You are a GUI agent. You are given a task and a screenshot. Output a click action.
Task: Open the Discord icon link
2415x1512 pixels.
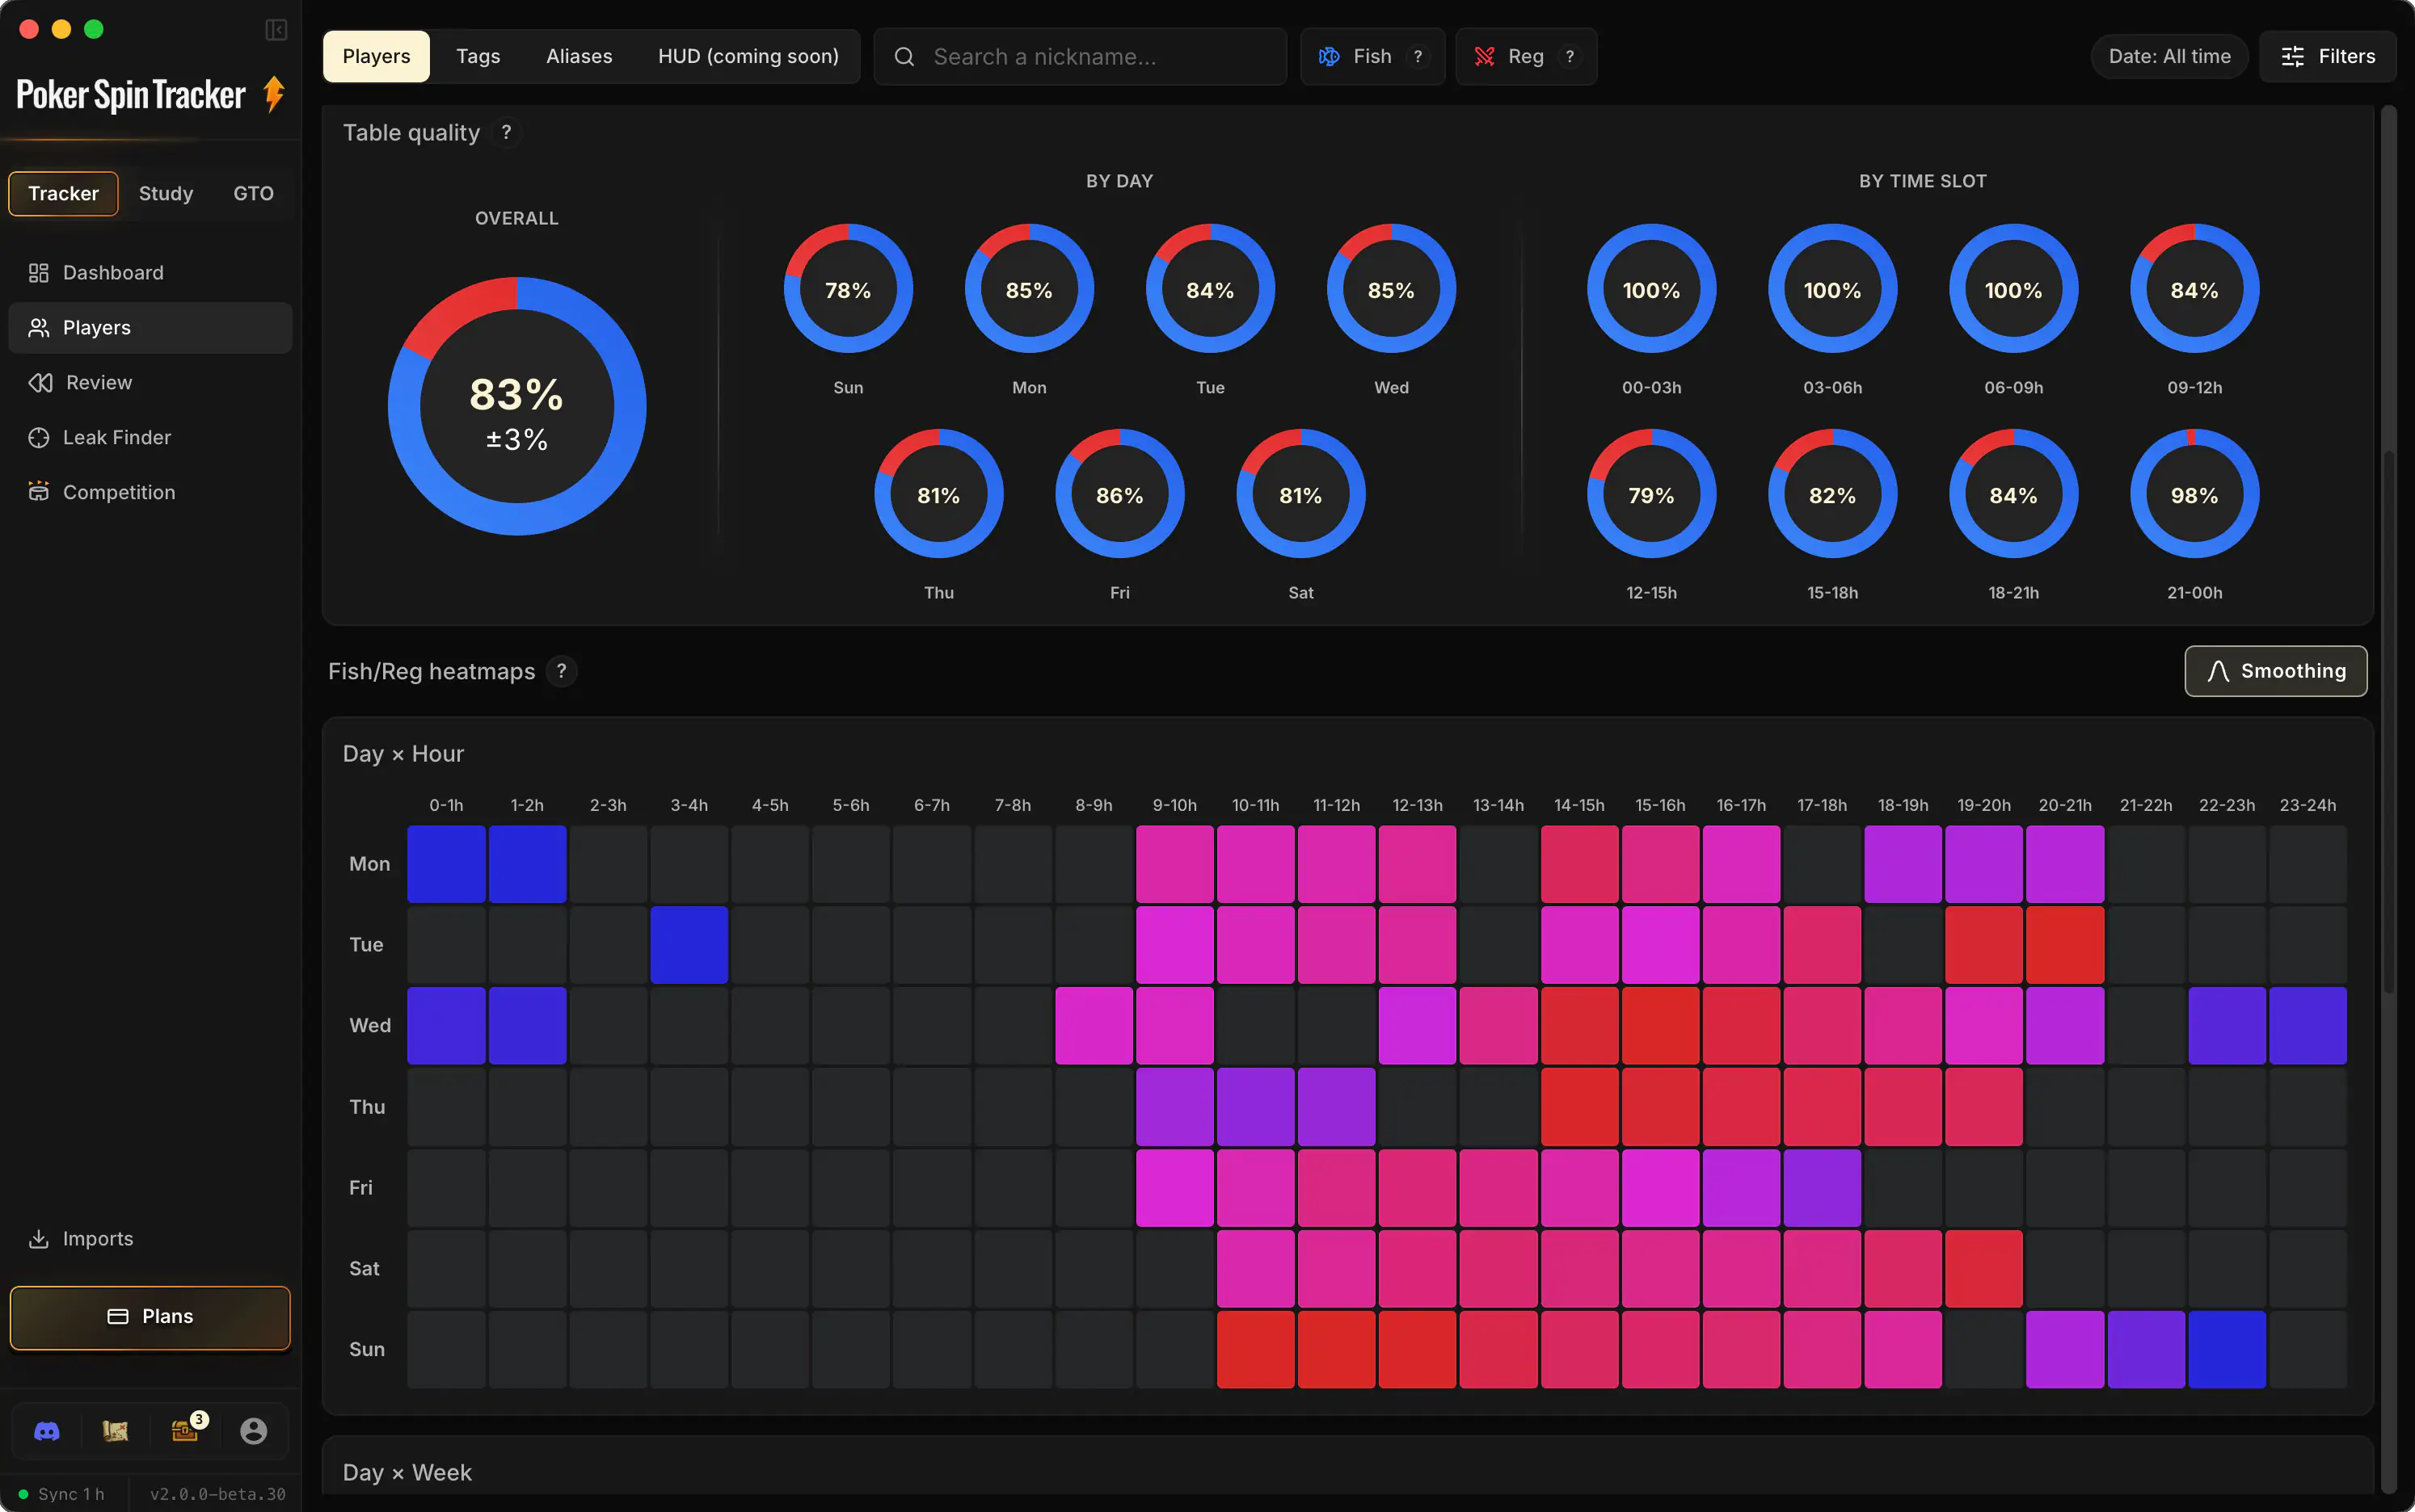[x=47, y=1431]
